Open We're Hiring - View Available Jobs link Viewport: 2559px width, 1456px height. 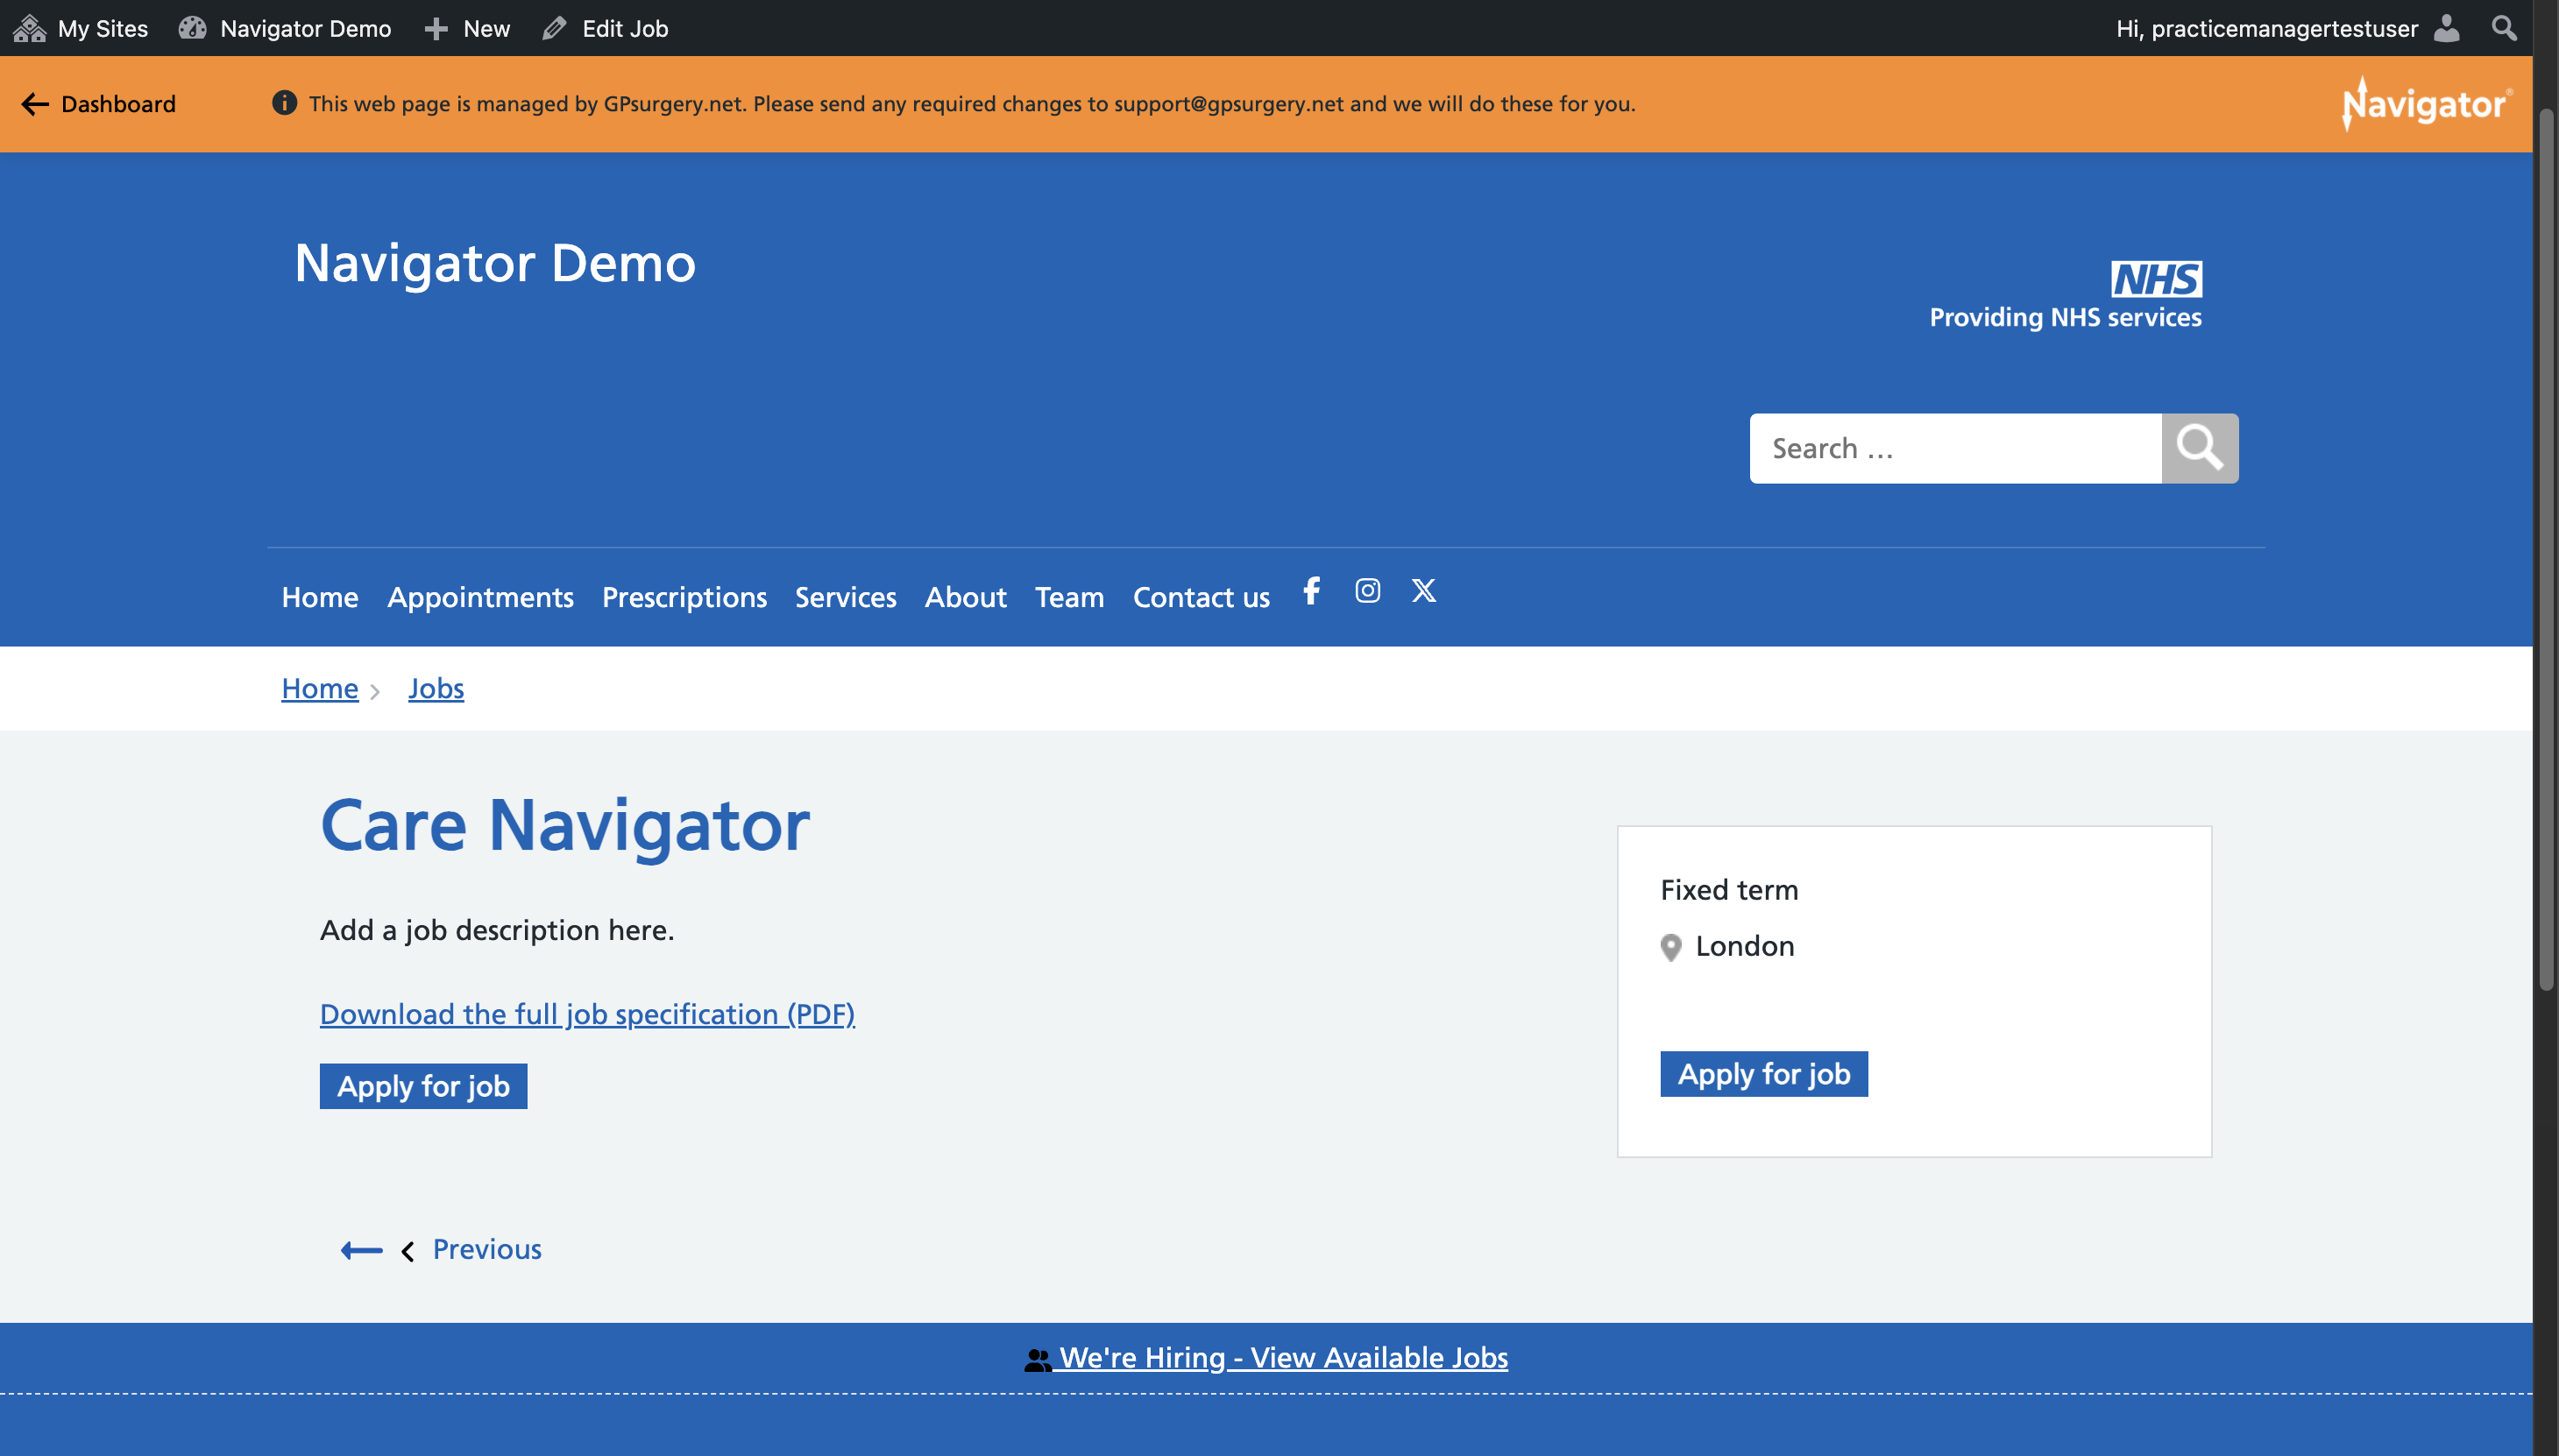click(x=1284, y=1357)
